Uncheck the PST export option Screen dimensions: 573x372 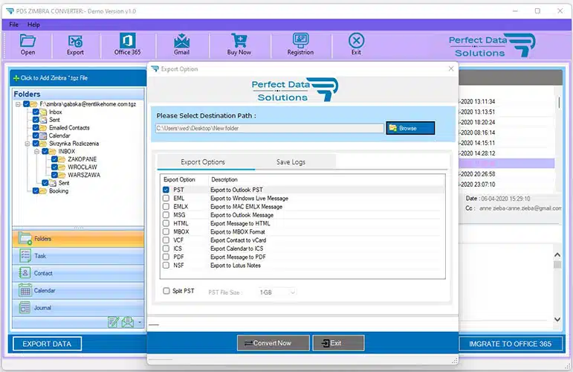(166, 190)
